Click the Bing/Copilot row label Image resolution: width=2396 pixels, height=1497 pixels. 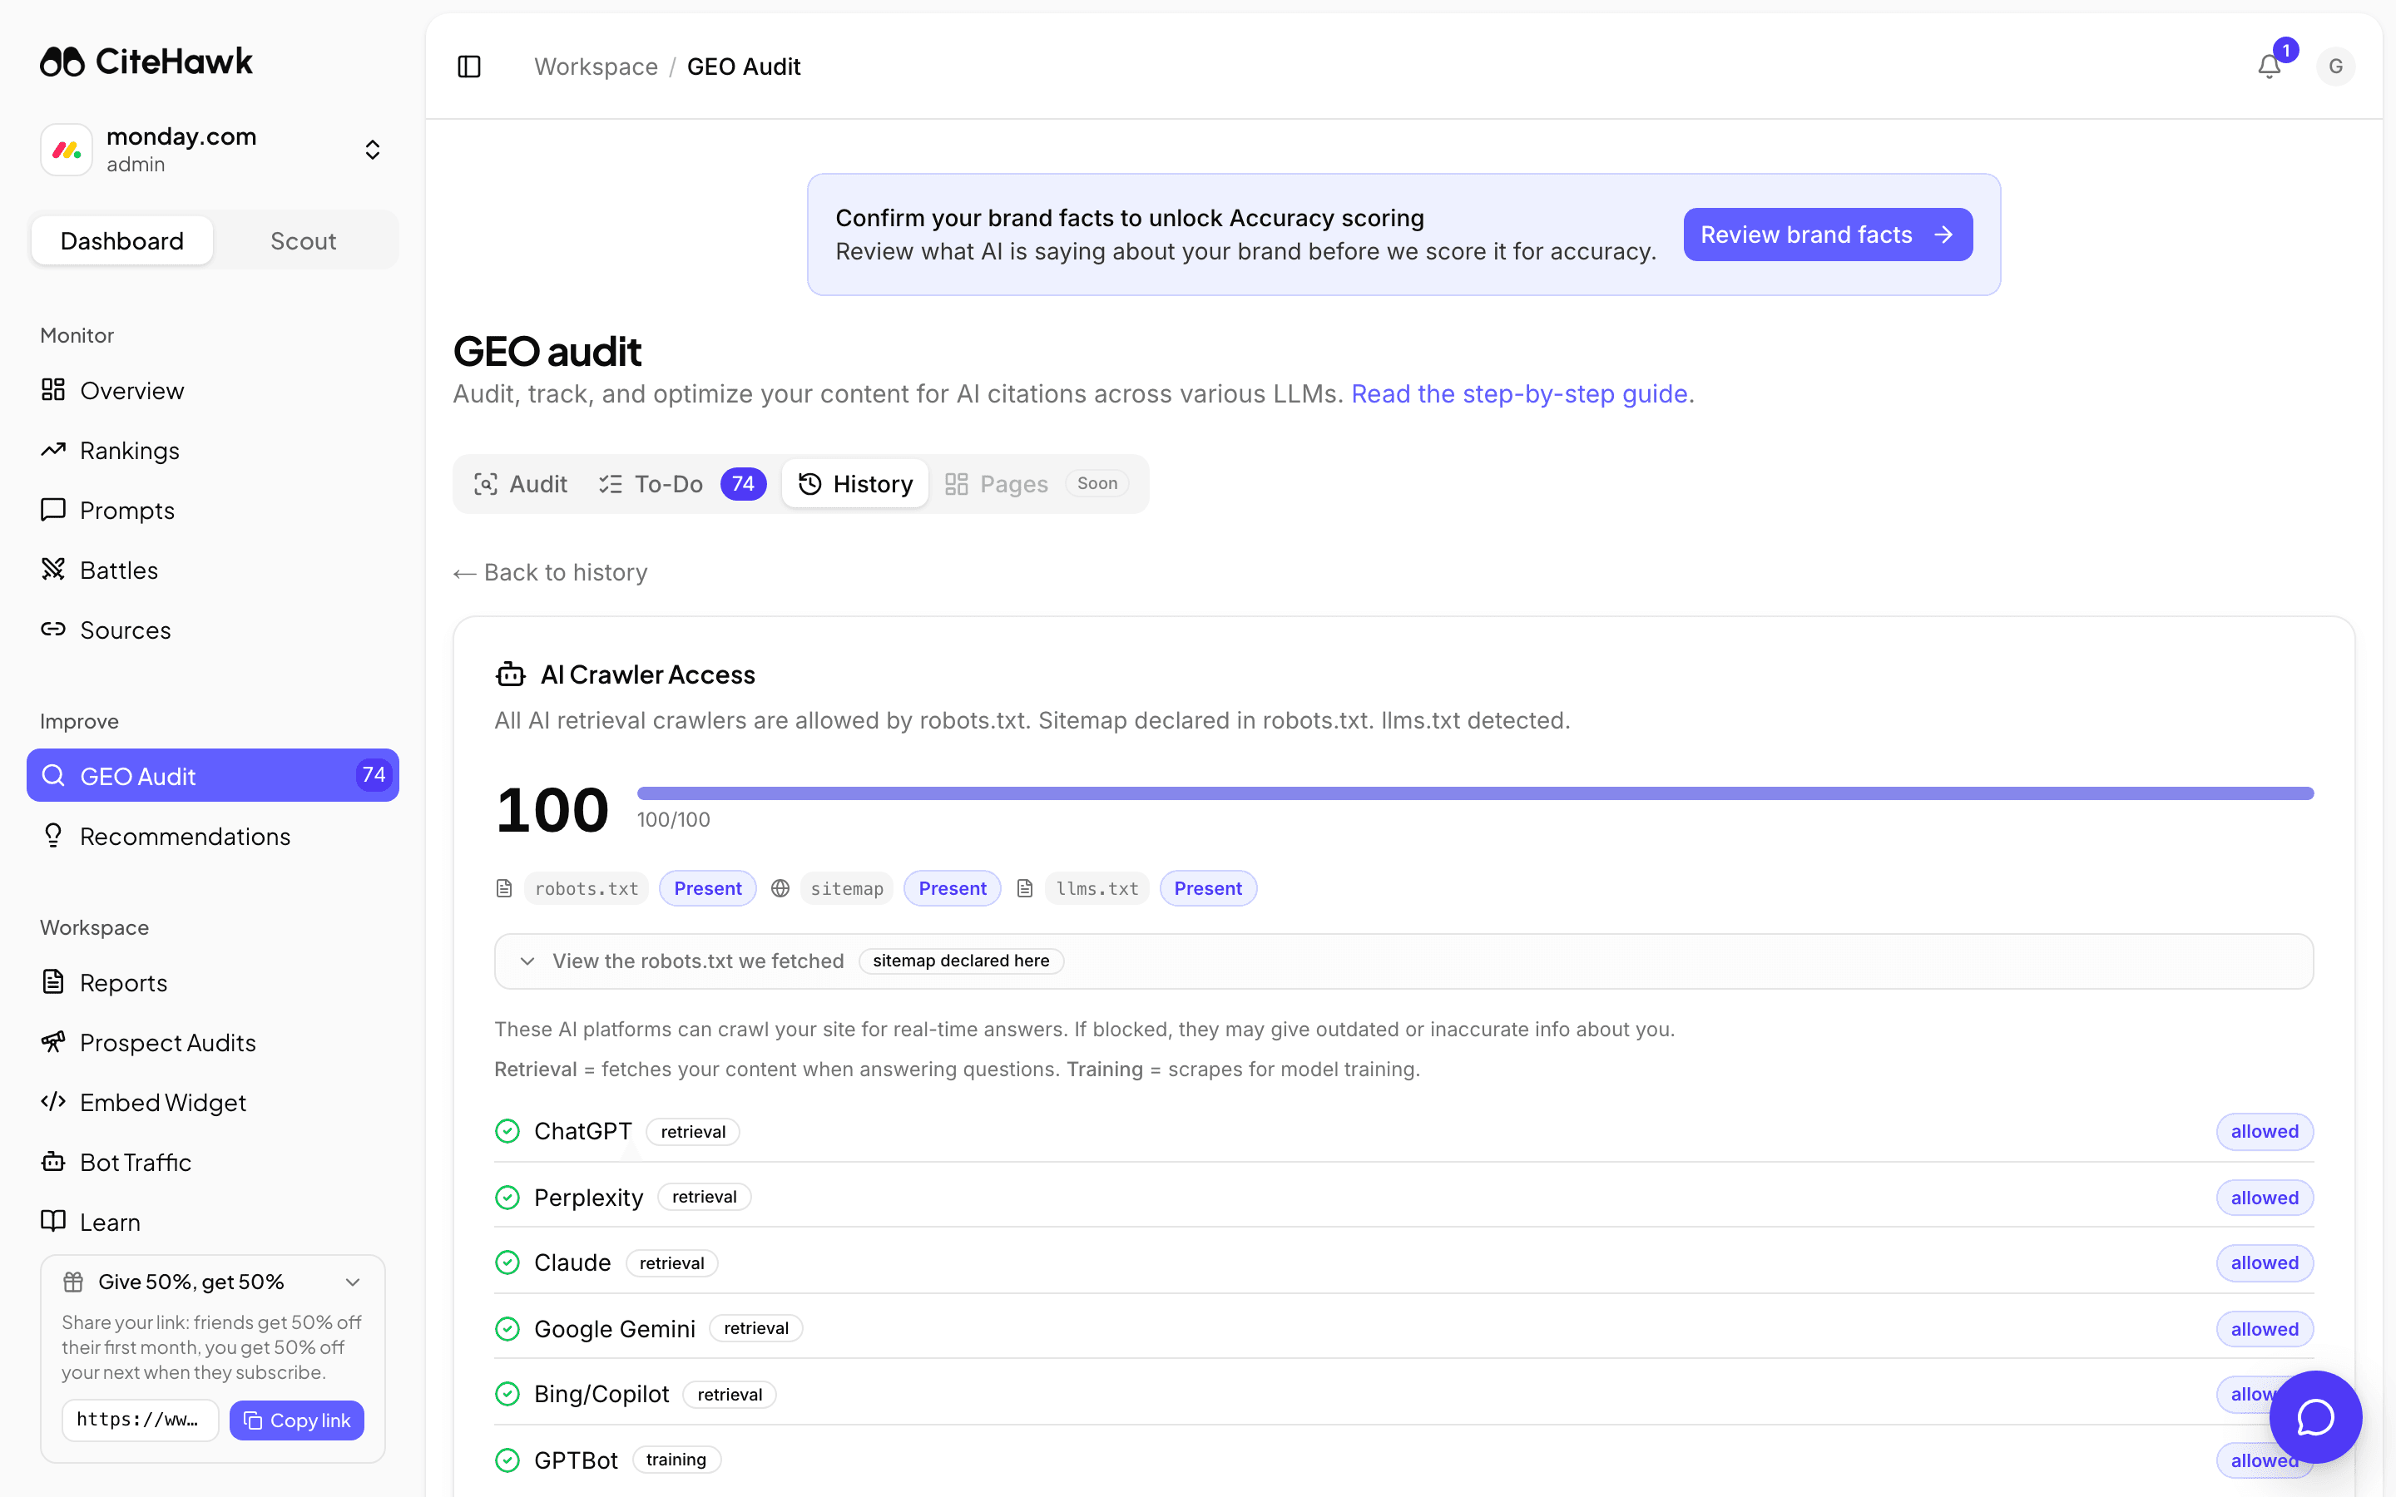pyautogui.click(x=601, y=1394)
